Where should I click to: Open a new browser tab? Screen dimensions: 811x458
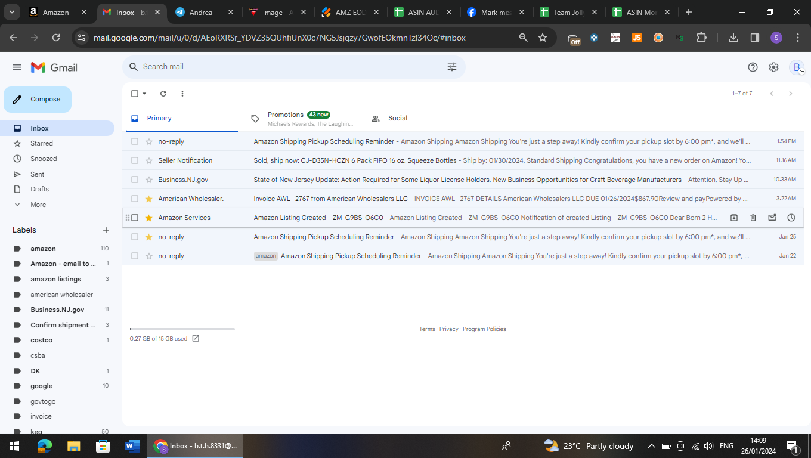pyautogui.click(x=689, y=12)
